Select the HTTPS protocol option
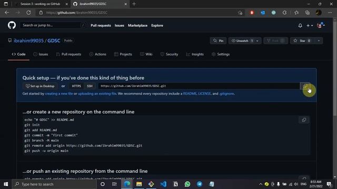Viewport: 337px width, 189px height. [76, 86]
